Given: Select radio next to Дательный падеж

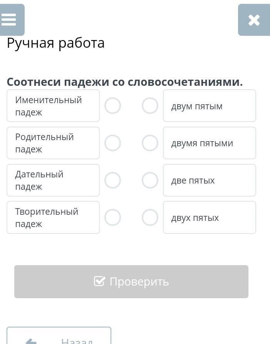Looking at the screenshot, I should (x=113, y=180).
